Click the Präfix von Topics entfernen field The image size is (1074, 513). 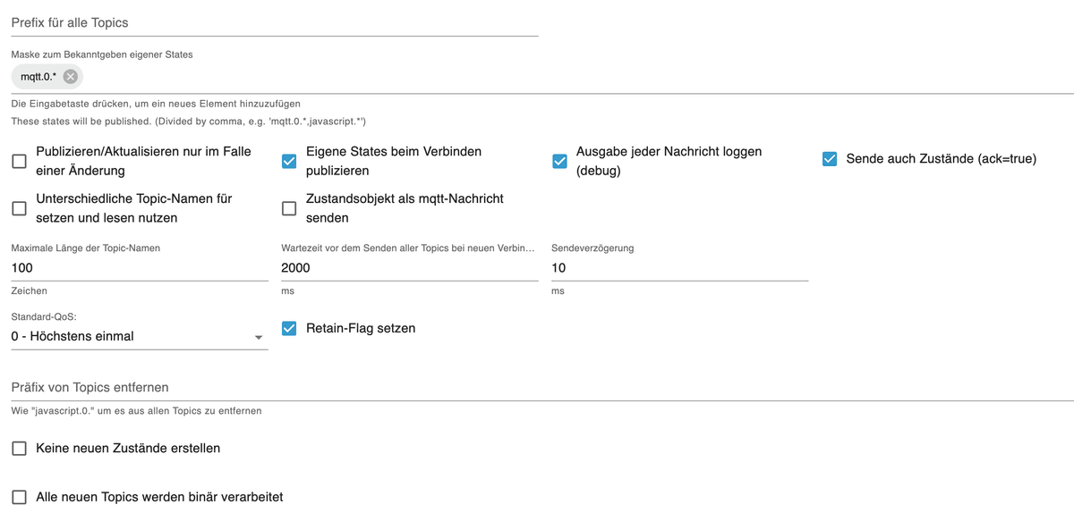pos(537,387)
